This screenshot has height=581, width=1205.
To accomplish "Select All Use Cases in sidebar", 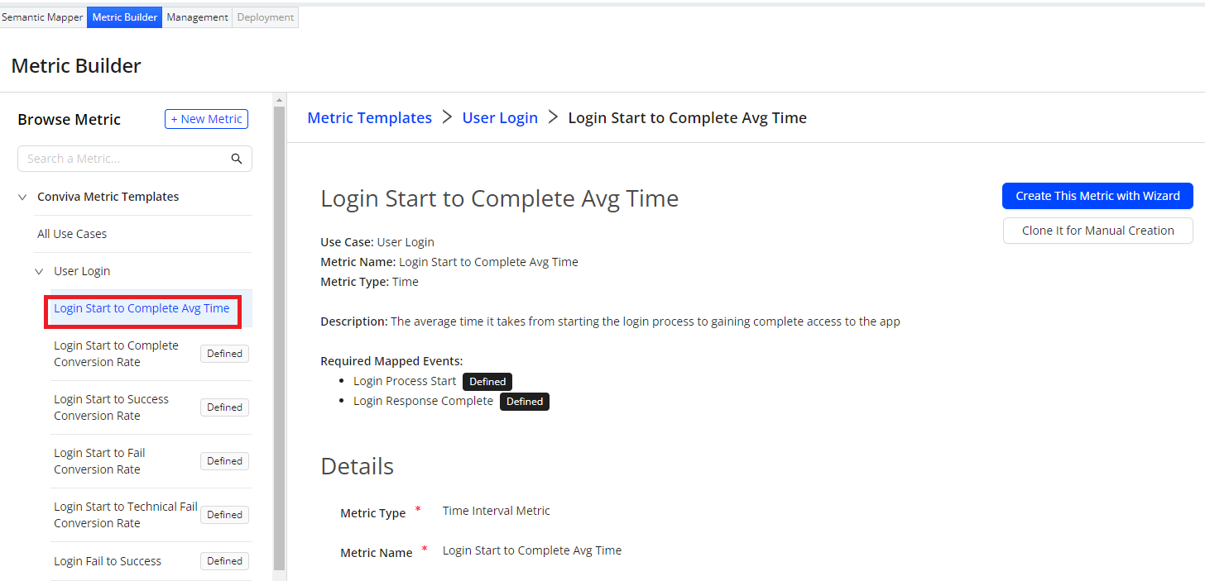I will tap(72, 234).
